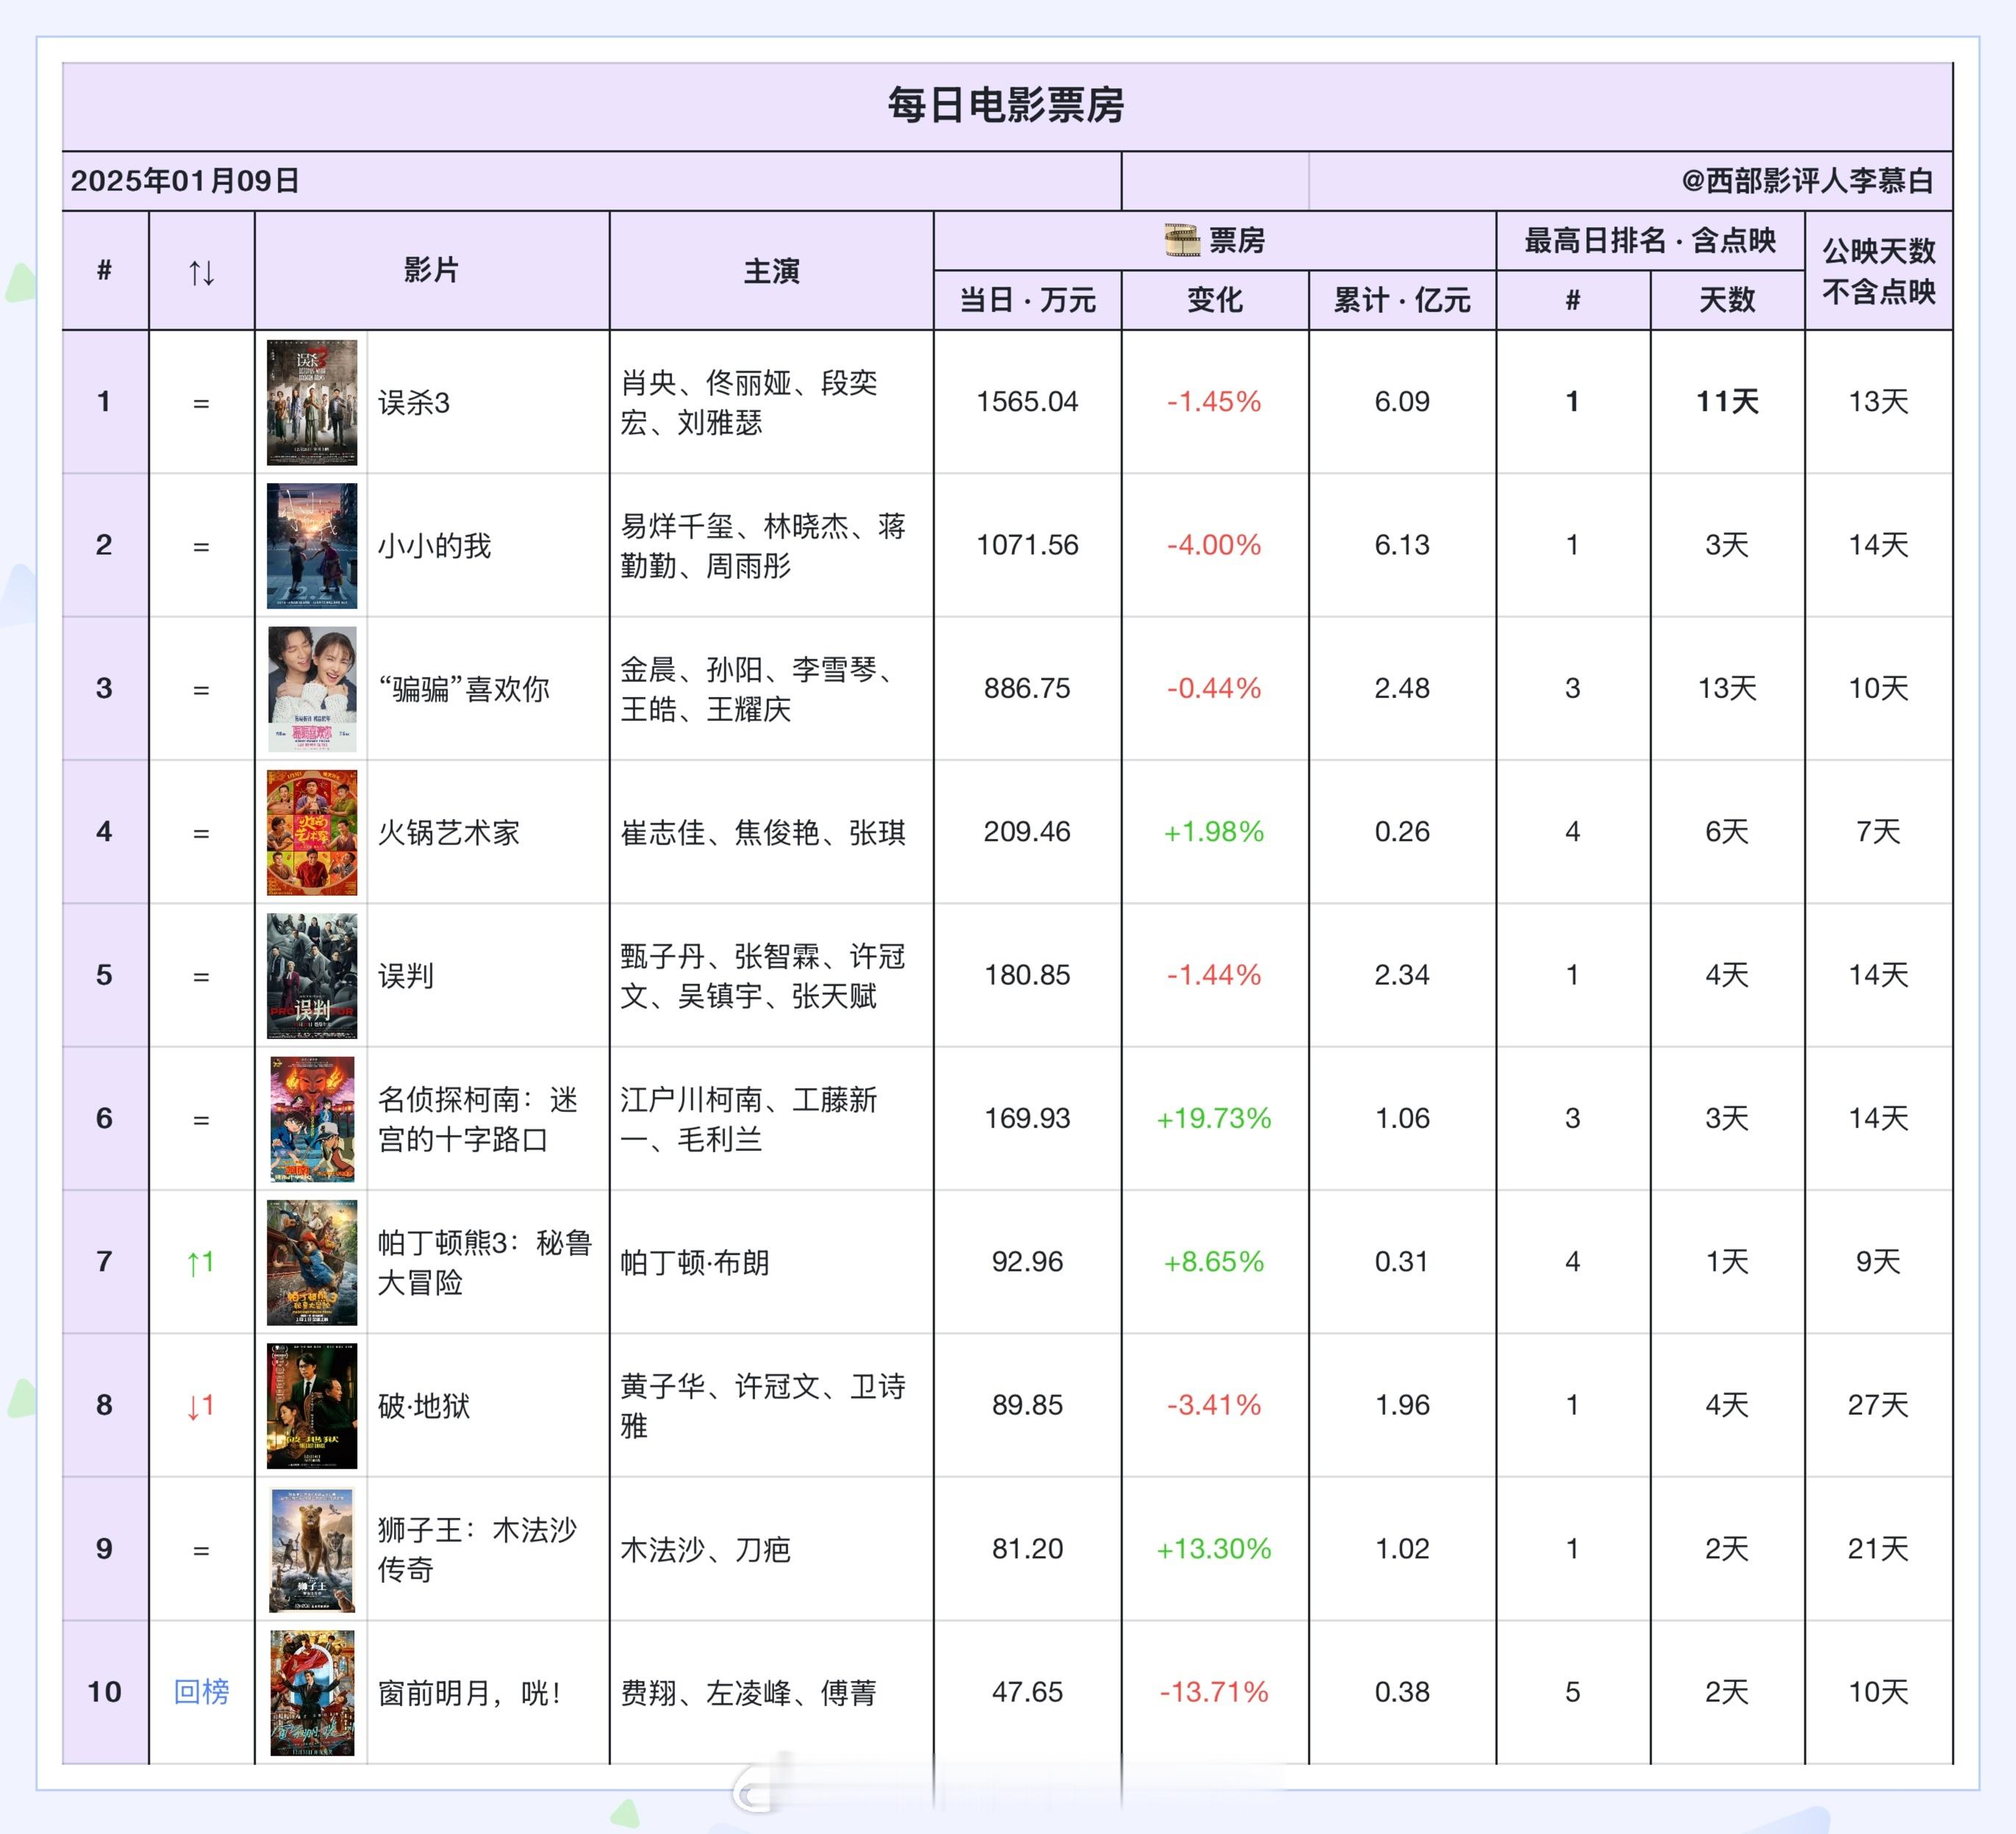Image resolution: width=2016 pixels, height=1834 pixels.
Task: Click the 公映天数 不含点映 header
Action: coord(1878,271)
